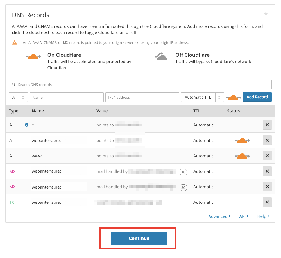Click the priority 20 badge on MX record
The image size is (281, 258).
(183, 187)
